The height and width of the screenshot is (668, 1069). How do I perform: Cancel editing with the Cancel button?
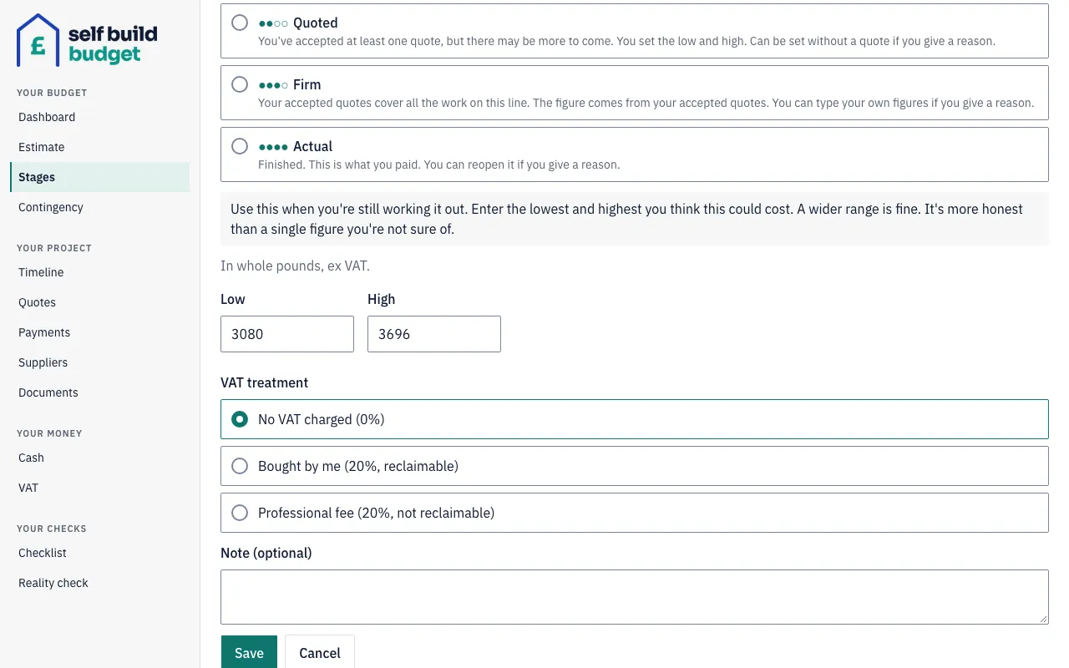320,652
